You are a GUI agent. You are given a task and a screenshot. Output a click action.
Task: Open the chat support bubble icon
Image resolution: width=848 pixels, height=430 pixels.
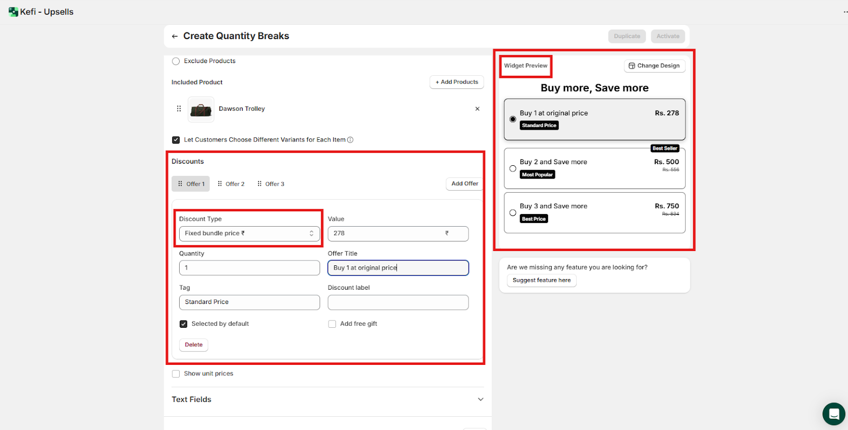pyautogui.click(x=833, y=414)
